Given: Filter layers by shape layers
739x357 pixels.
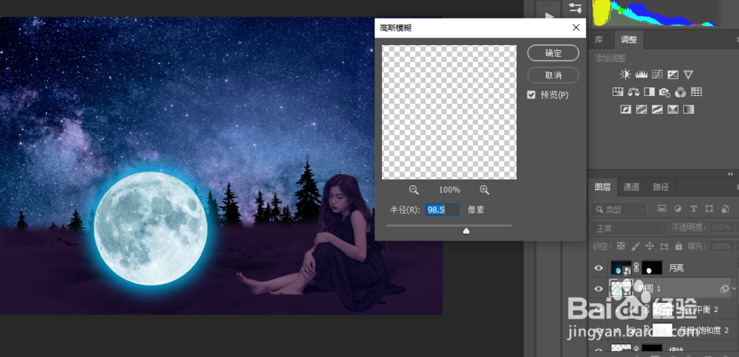Looking at the screenshot, I should click(709, 208).
